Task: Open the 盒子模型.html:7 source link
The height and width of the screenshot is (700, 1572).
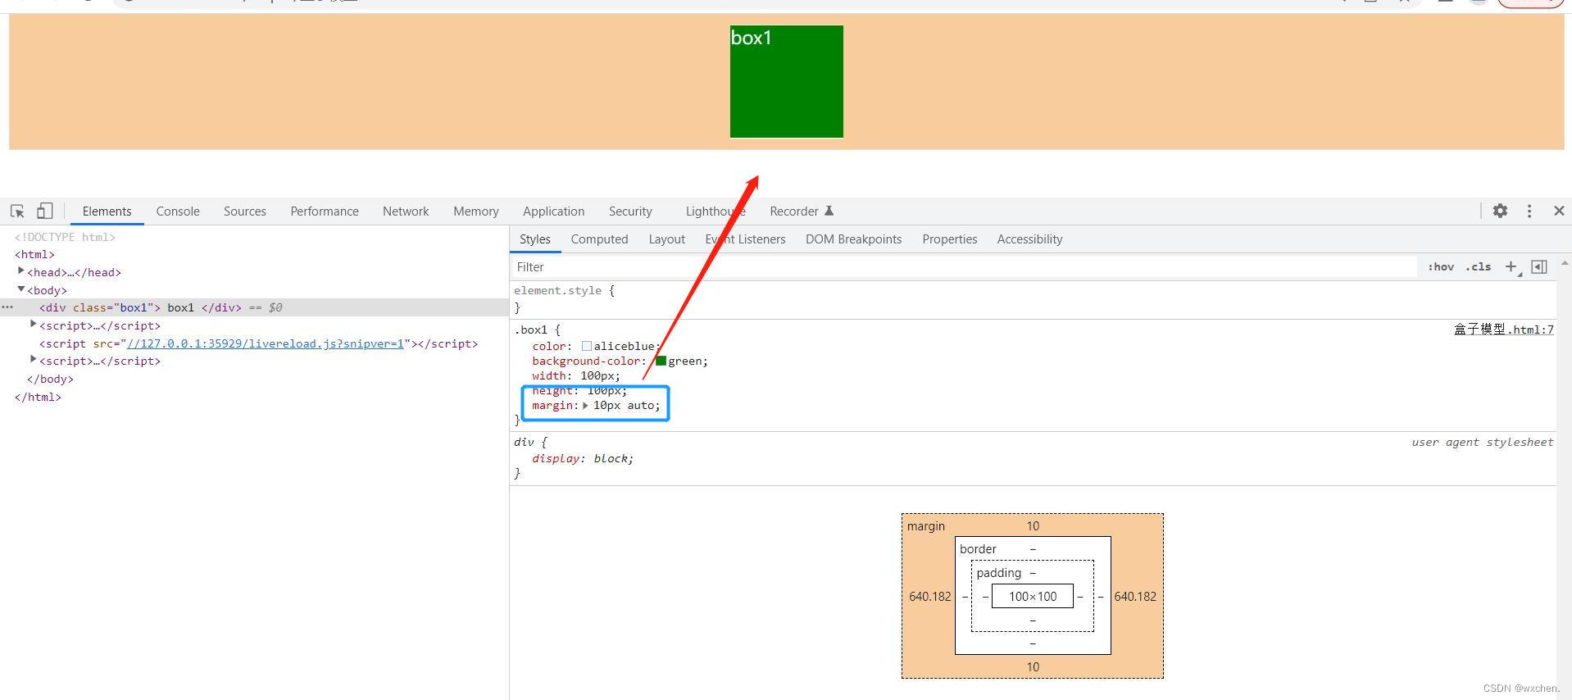Action: (x=1503, y=330)
